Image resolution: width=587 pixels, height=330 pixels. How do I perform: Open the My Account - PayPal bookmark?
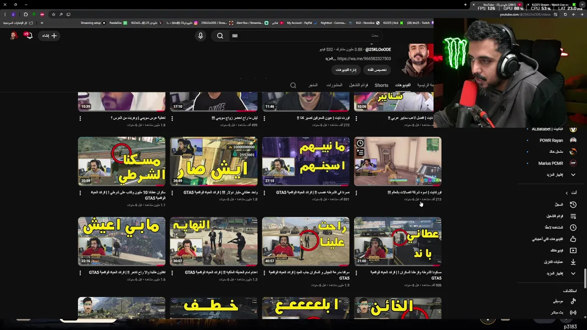(302, 23)
